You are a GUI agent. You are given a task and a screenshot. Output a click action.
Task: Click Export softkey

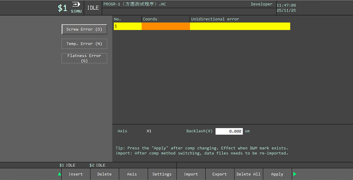tap(219, 174)
